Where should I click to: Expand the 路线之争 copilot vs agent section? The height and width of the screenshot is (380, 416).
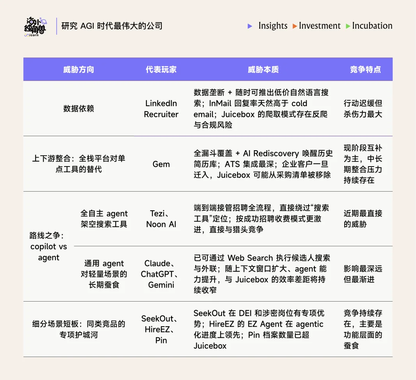coord(48,247)
